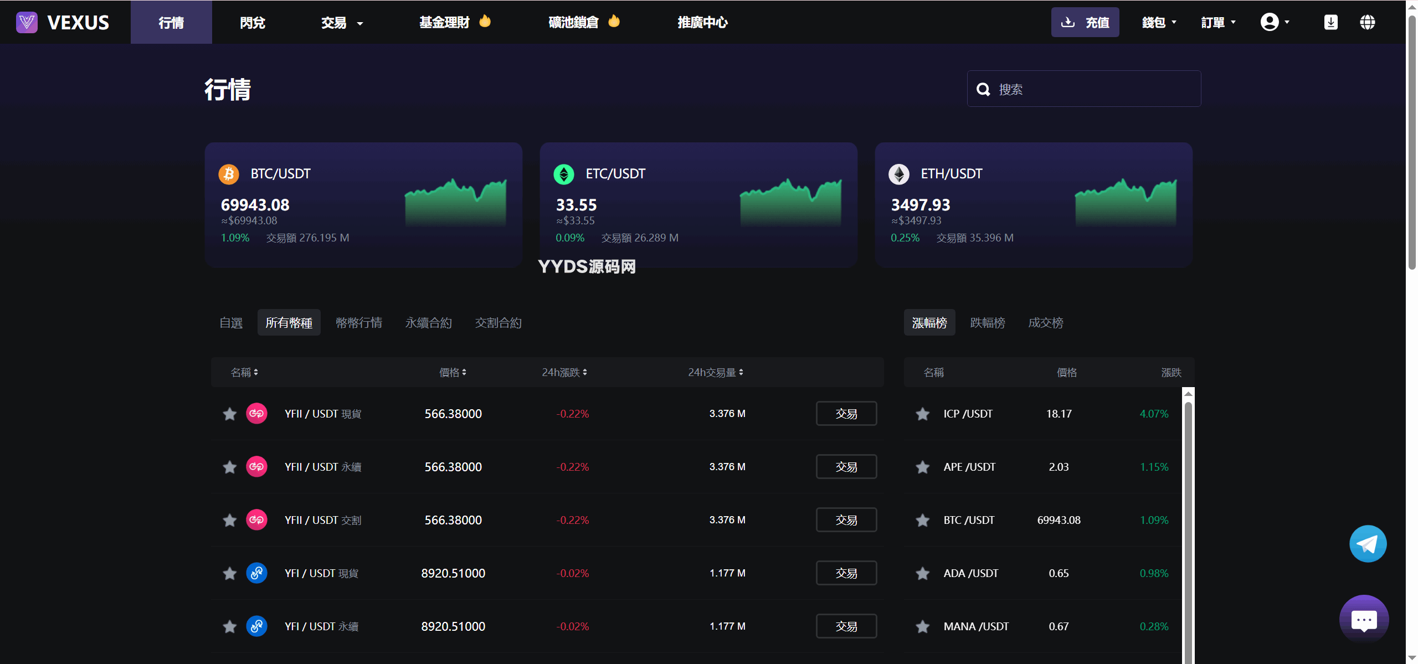The height and width of the screenshot is (664, 1418).
Task: Switch to the 永續合約 tab
Action: point(428,323)
